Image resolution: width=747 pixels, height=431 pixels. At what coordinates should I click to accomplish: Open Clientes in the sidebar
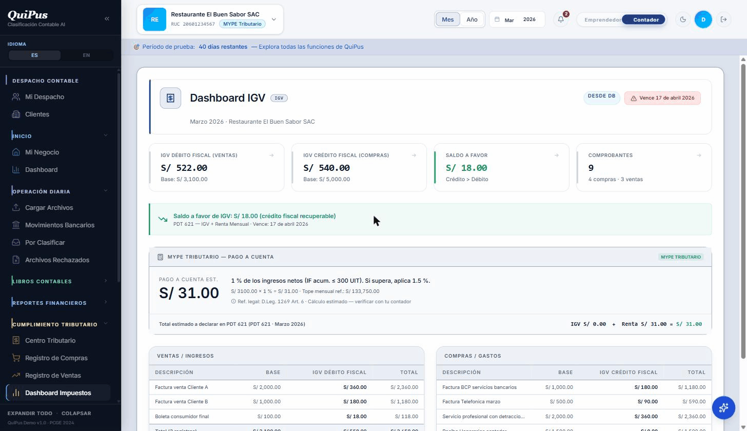click(57, 114)
